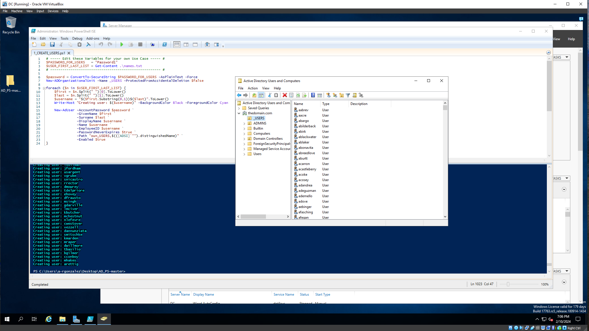Click the Run Script button in toolbar

pos(122,44)
